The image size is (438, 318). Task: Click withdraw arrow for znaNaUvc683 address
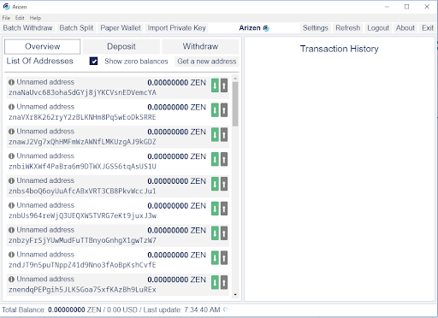coord(224,85)
